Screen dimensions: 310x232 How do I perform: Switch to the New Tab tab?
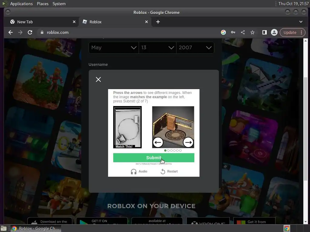click(x=41, y=22)
